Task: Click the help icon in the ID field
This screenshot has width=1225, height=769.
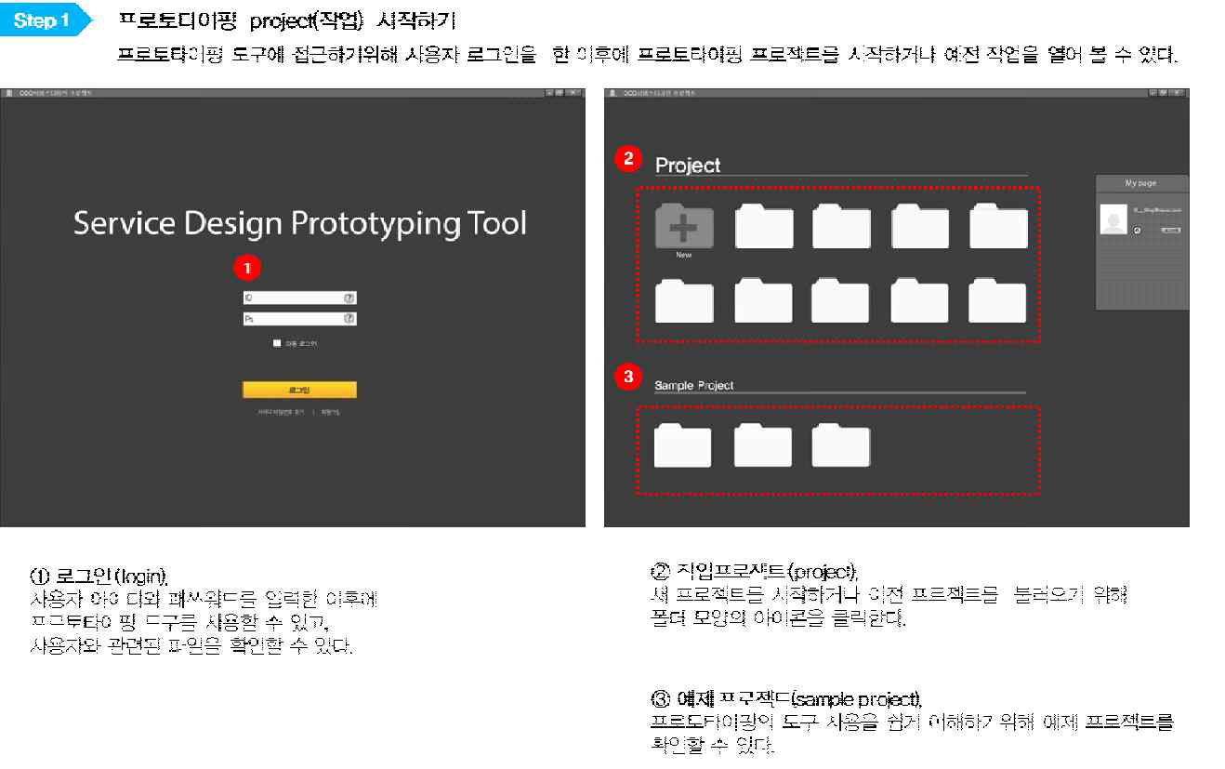Action: (349, 298)
